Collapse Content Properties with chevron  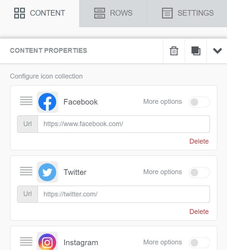tap(217, 51)
